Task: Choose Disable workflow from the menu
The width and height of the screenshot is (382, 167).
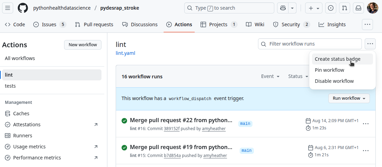Action: (334, 81)
